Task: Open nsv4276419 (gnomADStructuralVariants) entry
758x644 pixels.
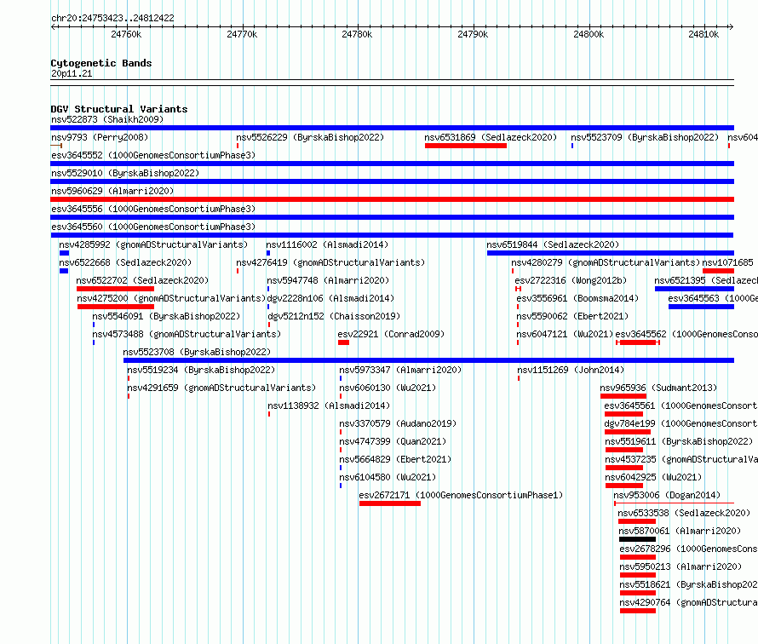Action: point(330,262)
